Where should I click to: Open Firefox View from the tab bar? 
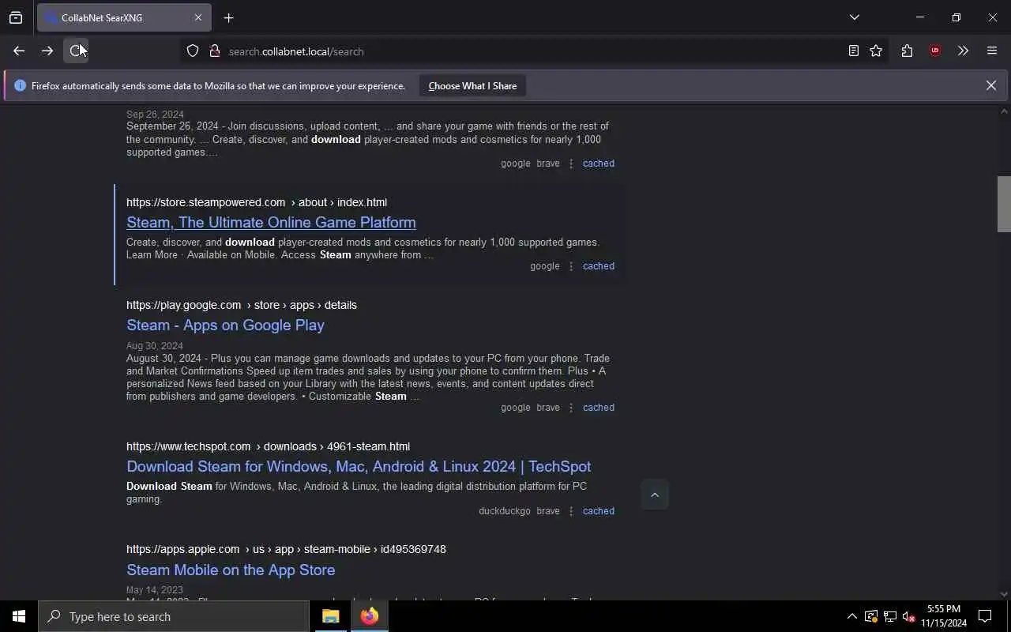(x=16, y=17)
